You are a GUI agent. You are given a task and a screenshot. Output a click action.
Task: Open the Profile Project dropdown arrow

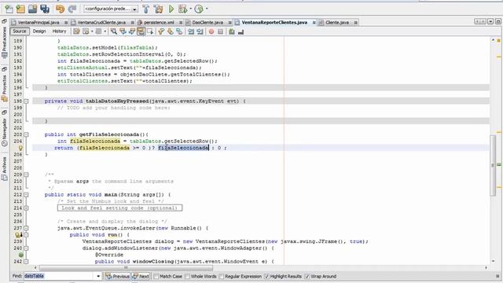point(207,9)
